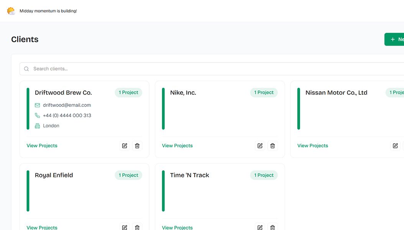Screen dimensions: 404x230
Task: Edit the Royal Enfield client
Action: tap(125, 227)
